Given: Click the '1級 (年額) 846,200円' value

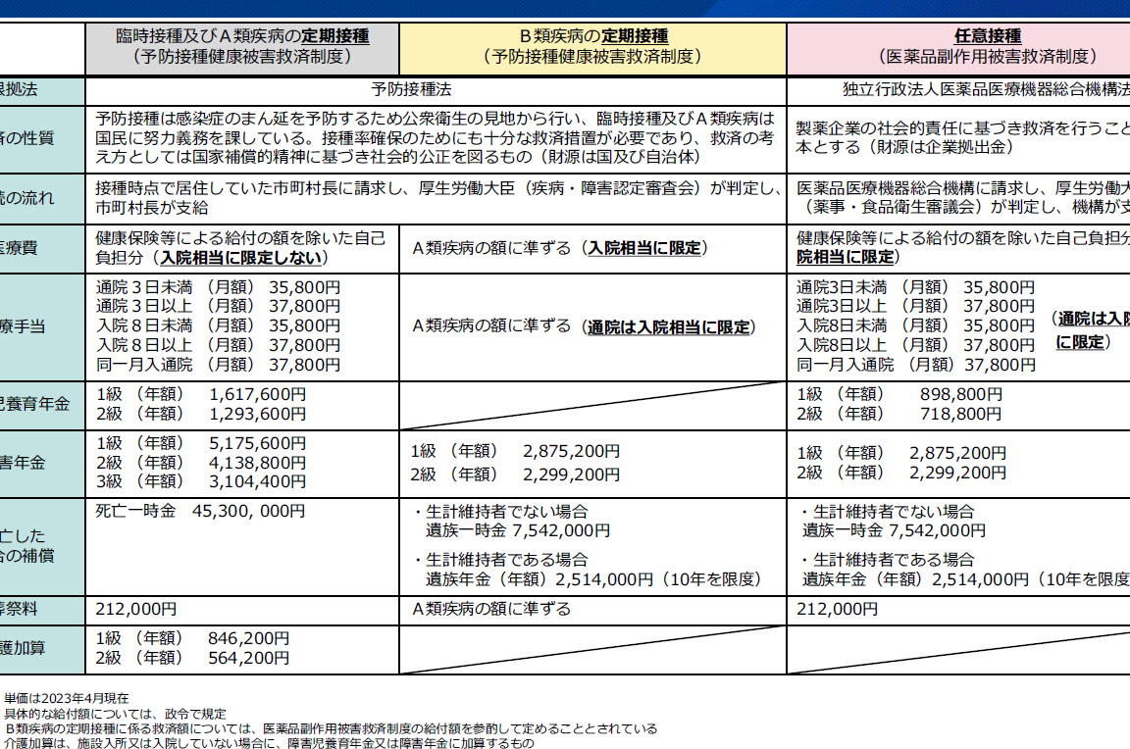Looking at the screenshot, I should (192, 638).
